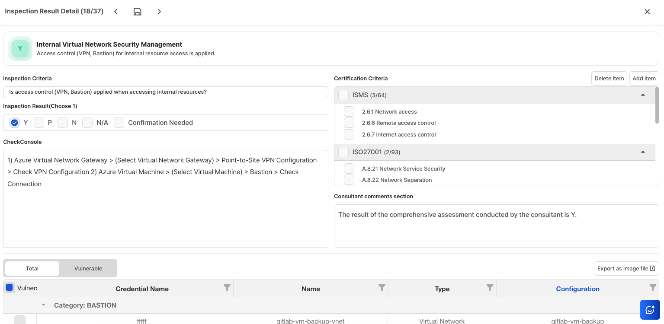This screenshot has height=324, width=664.
Task: Click the Inspection Criteria text field
Action: pyautogui.click(x=165, y=92)
